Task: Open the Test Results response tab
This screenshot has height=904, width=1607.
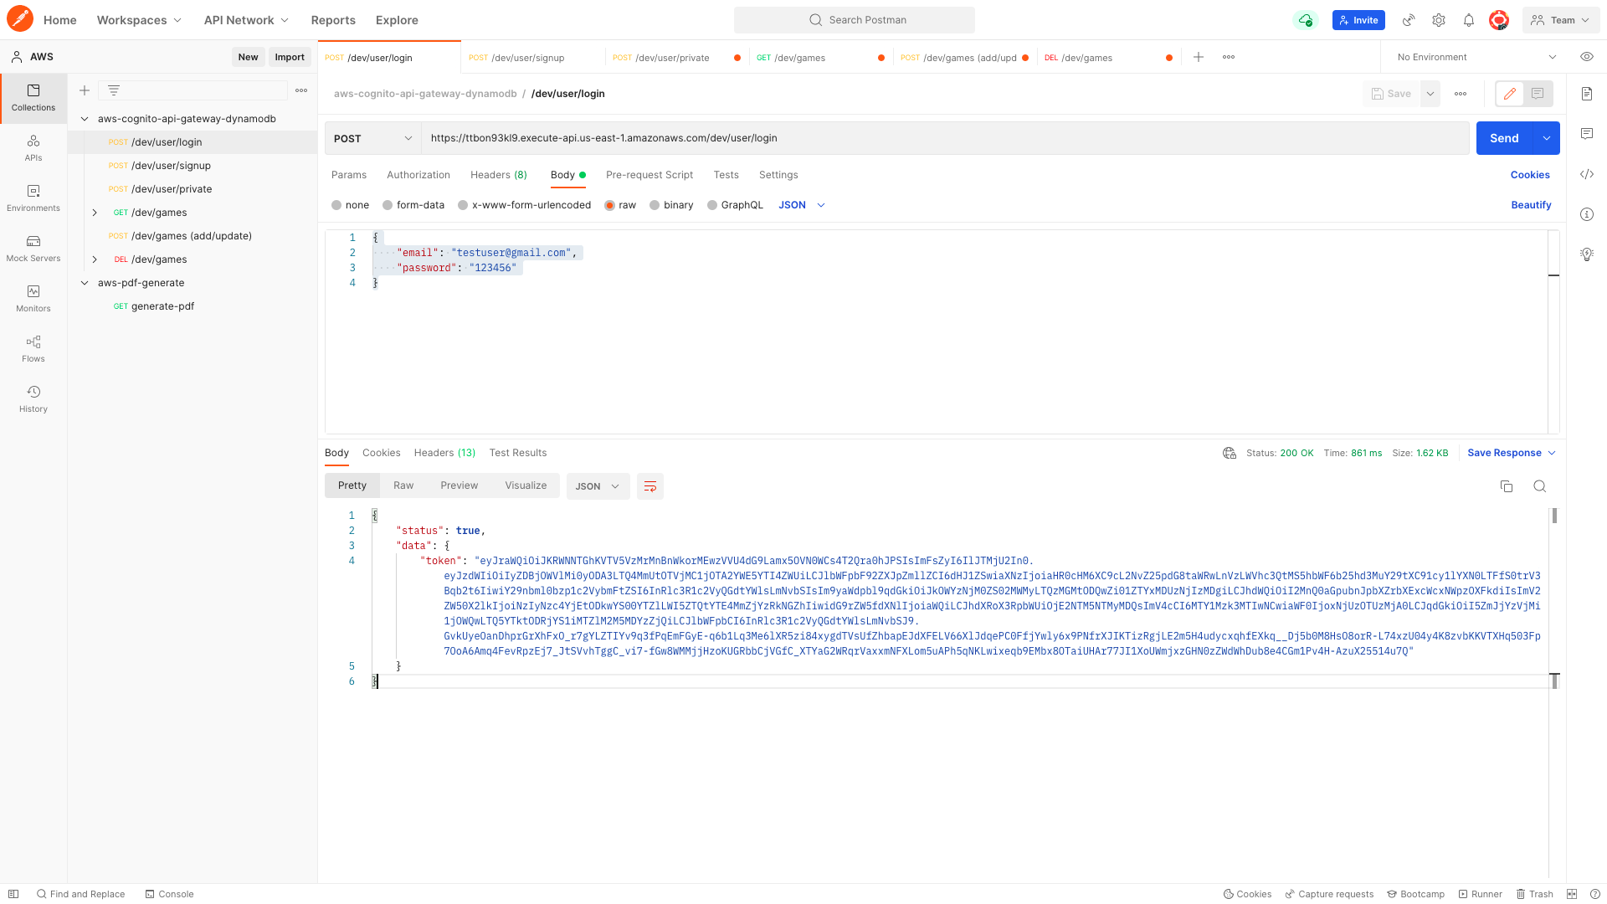Action: click(x=517, y=453)
